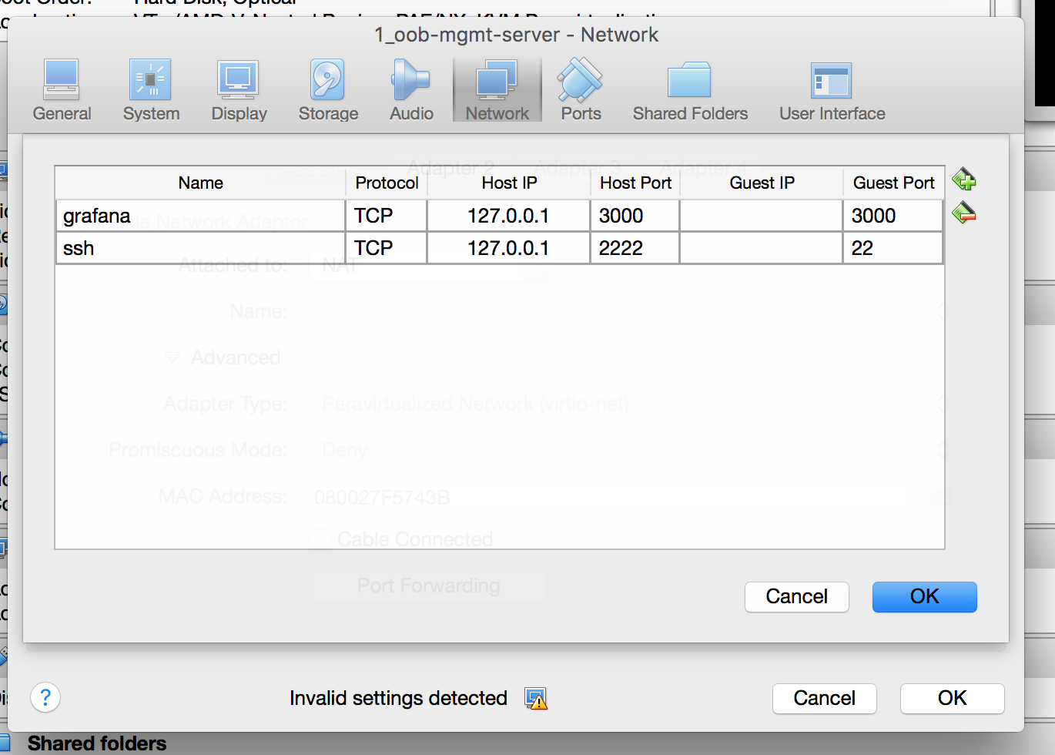This screenshot has width=1055, height=755.
Task: Click Guest Port 3000 cell
Action: pos(893,216)
